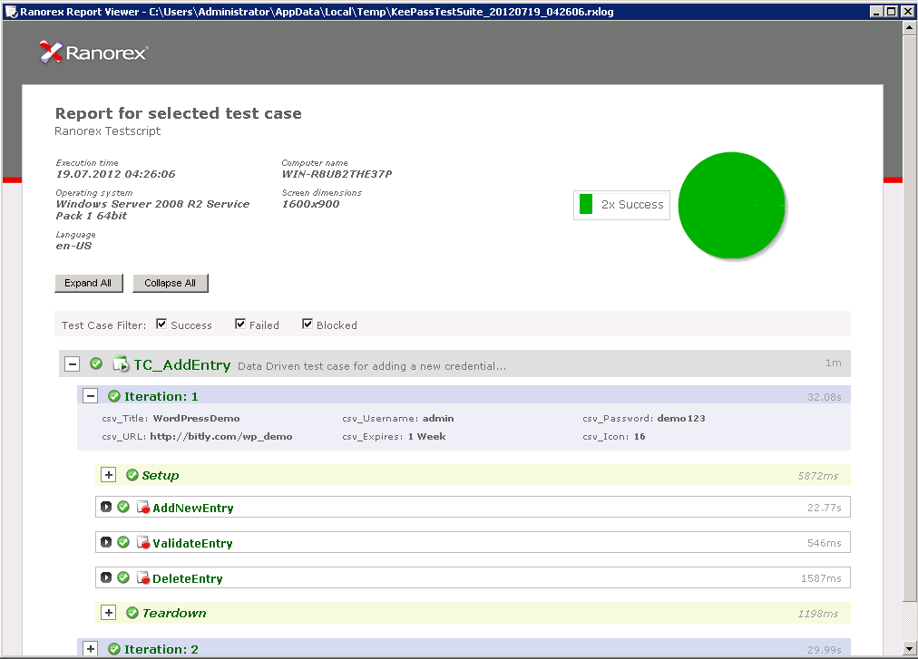This screenshot has width=918, height=659.
Task: Click the computer name WIN-R8UB2THE37P
Action: [x=337, y=174]
